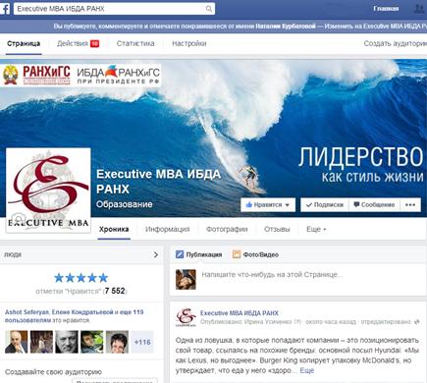Click the +116 more people tile
427x383 pixels.
point(142,342)
